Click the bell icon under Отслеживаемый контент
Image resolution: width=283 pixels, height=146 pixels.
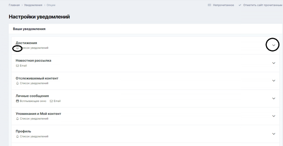17,83
